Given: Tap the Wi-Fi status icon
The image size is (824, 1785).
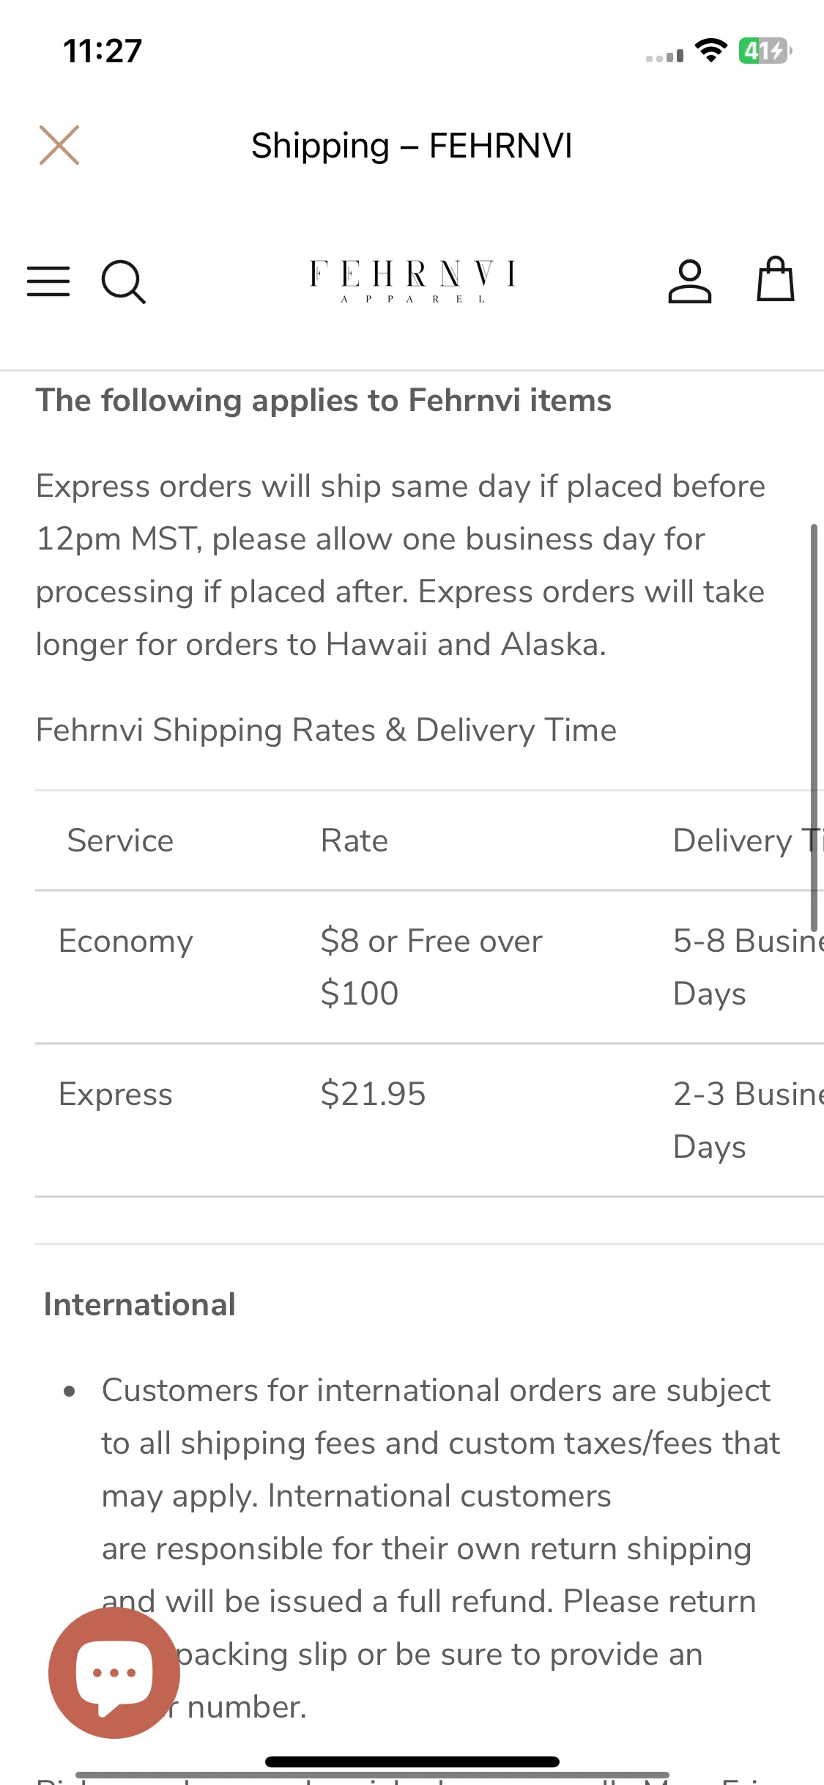Looking at the screenshot, I should 710,51.
